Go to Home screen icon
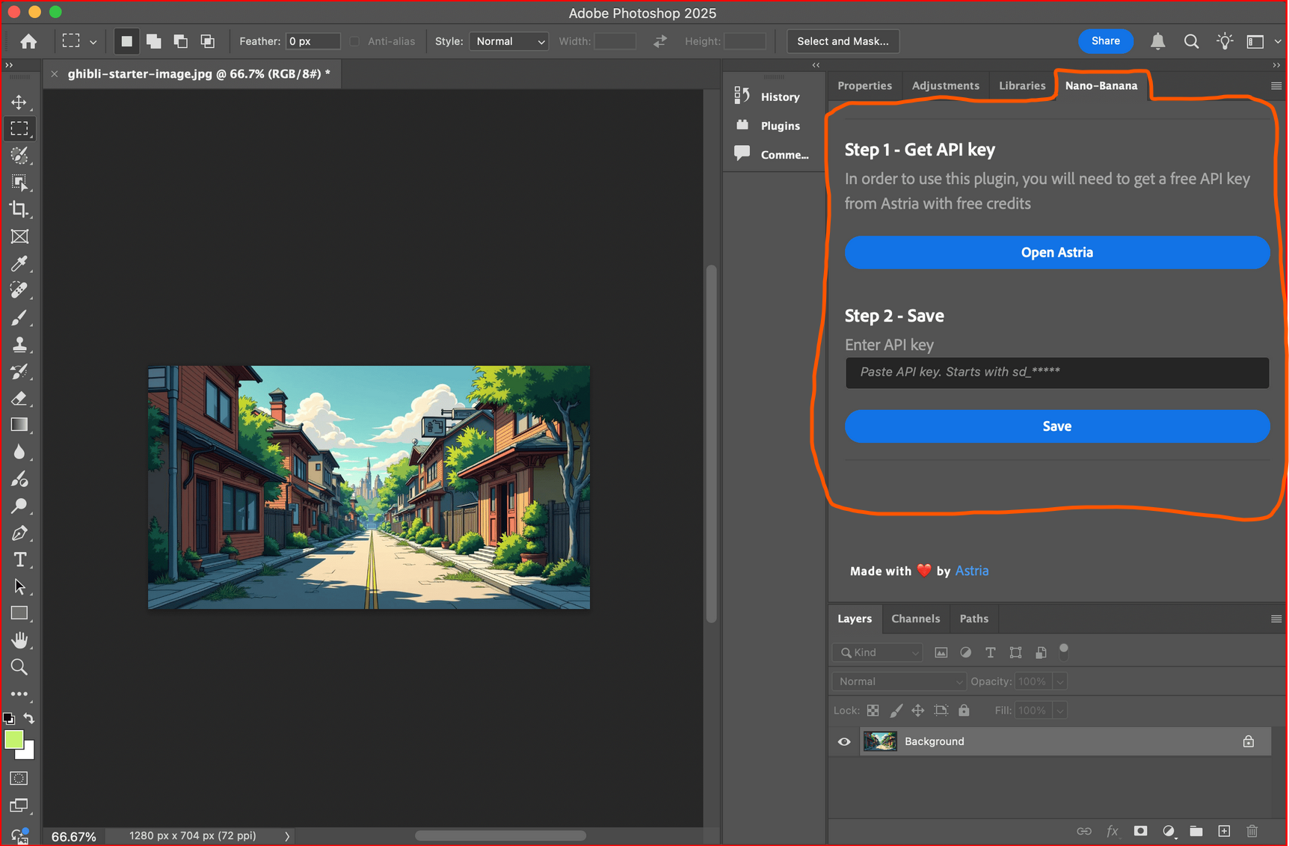Screen dimensions: 1289x846 click(28, 41)
